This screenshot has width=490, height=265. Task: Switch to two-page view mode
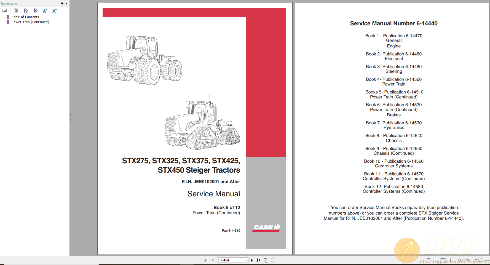pyautogui.click(x=443, y=260)
